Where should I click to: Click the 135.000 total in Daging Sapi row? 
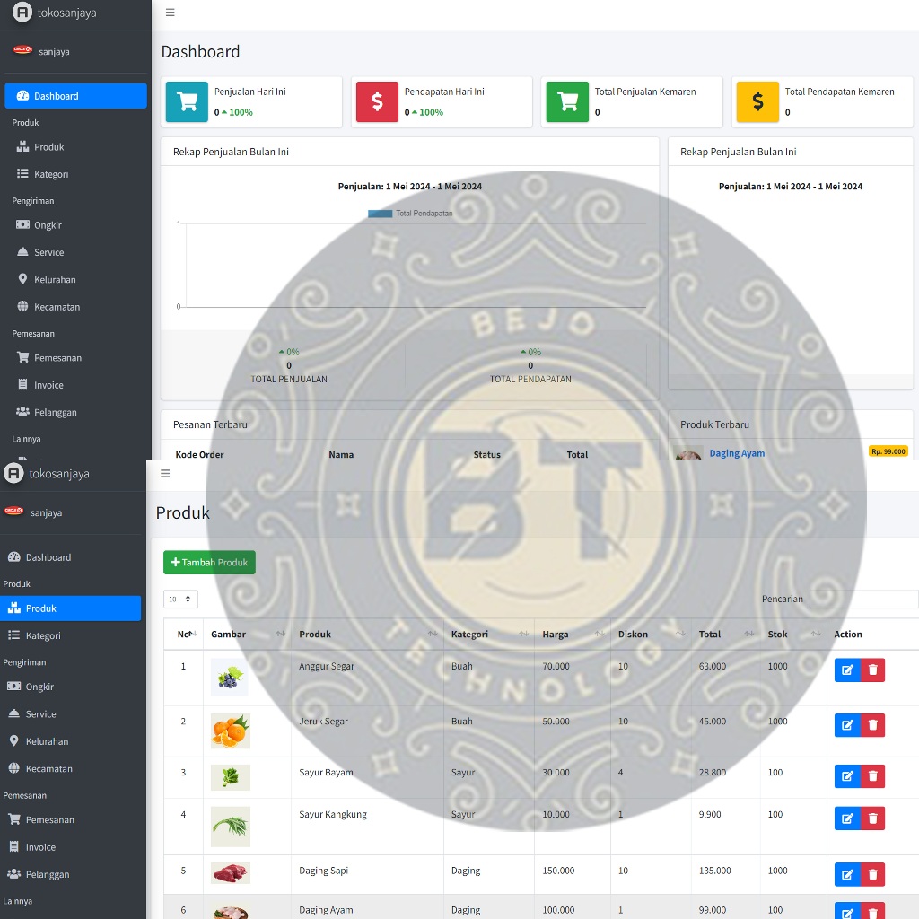pos(714,871)
